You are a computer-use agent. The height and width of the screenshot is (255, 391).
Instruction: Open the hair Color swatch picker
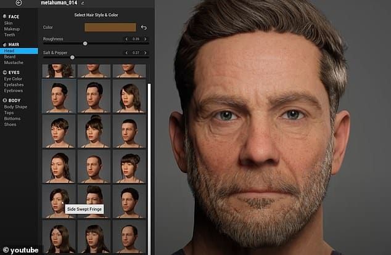(109, 27)
